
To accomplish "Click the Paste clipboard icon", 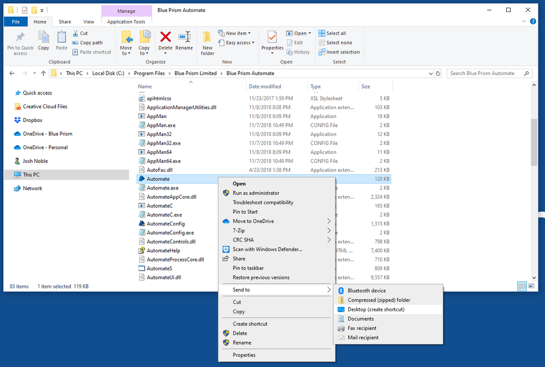I will [62, 37].
